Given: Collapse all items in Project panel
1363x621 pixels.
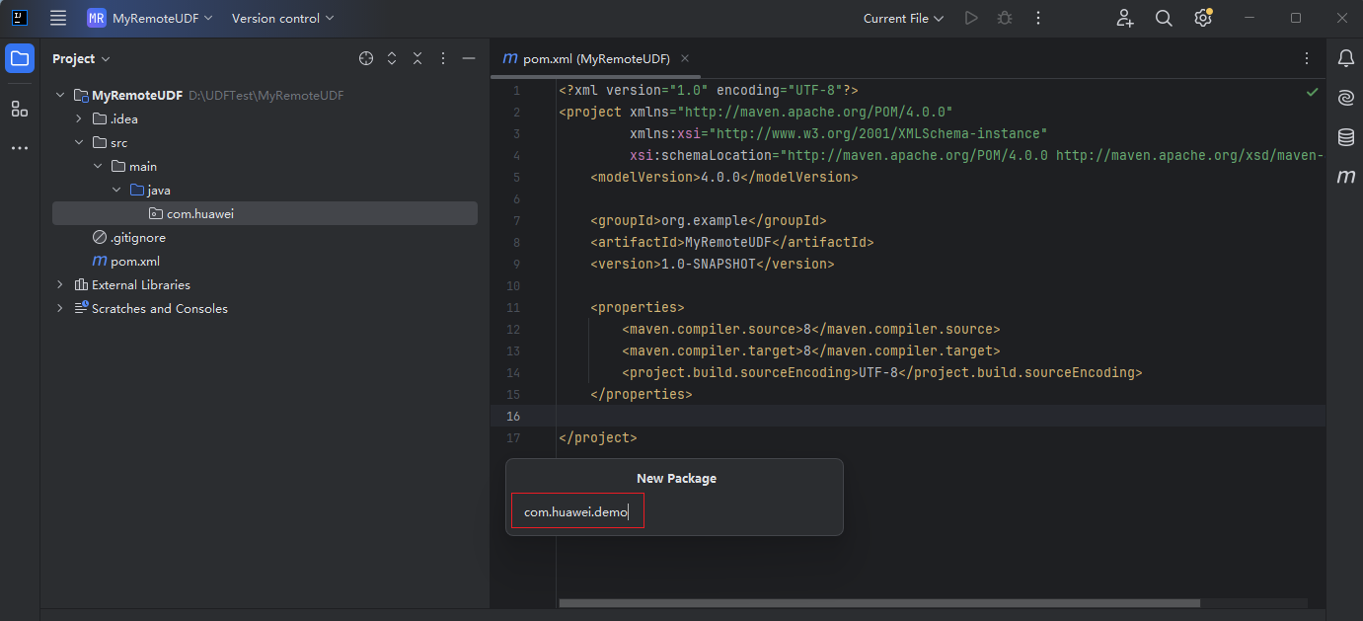Looking at the screenshot, I should click(x=417, y=58).
